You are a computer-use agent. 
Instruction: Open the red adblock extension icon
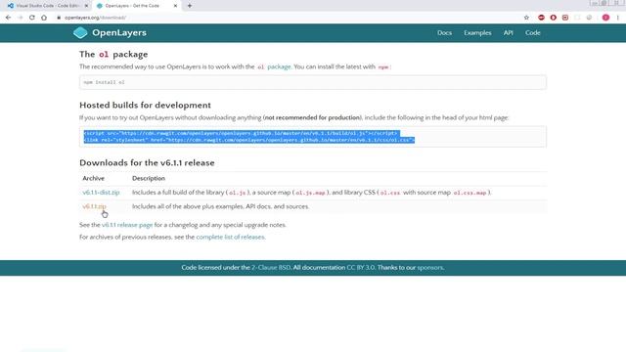541,18
